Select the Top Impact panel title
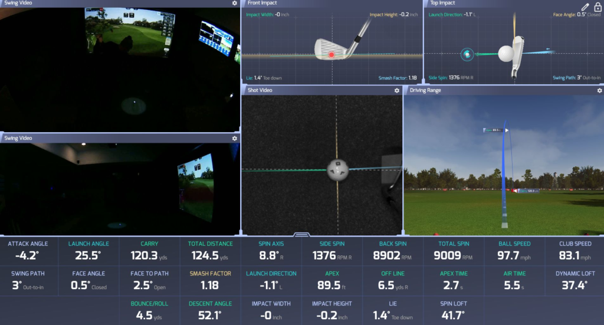Screen dimensions: 604x325 click(442, 3)
